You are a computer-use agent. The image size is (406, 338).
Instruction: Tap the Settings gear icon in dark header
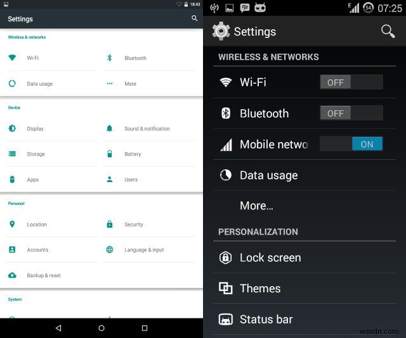point(221,31)
